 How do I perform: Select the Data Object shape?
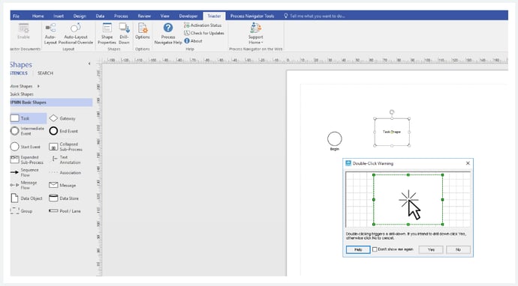[x=26, y=198]
